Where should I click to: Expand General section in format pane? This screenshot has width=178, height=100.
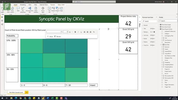(x=143, y=25)
